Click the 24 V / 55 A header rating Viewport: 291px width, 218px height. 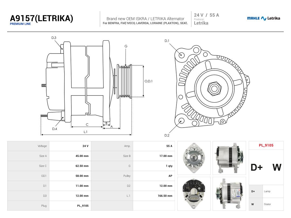[206, 15]
